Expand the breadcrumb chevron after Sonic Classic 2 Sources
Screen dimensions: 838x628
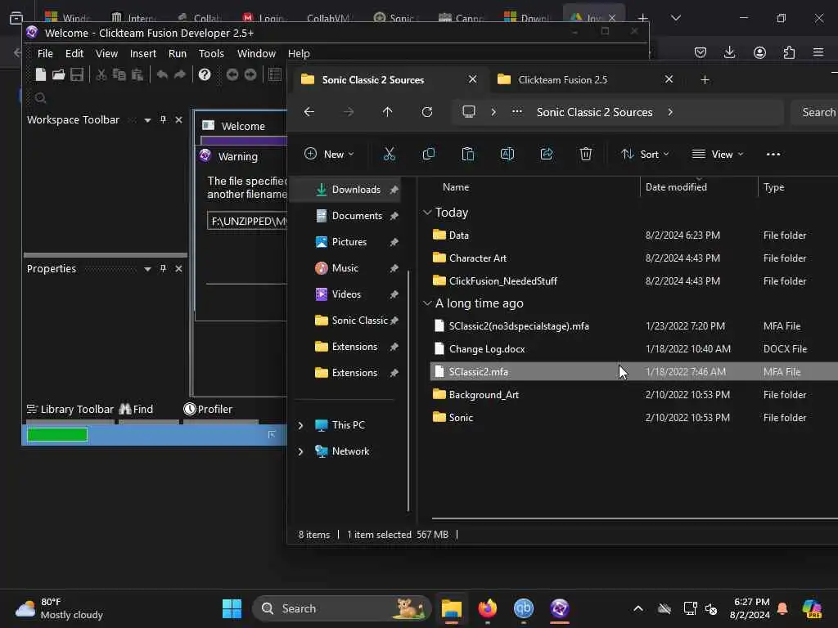pos(670,112)
